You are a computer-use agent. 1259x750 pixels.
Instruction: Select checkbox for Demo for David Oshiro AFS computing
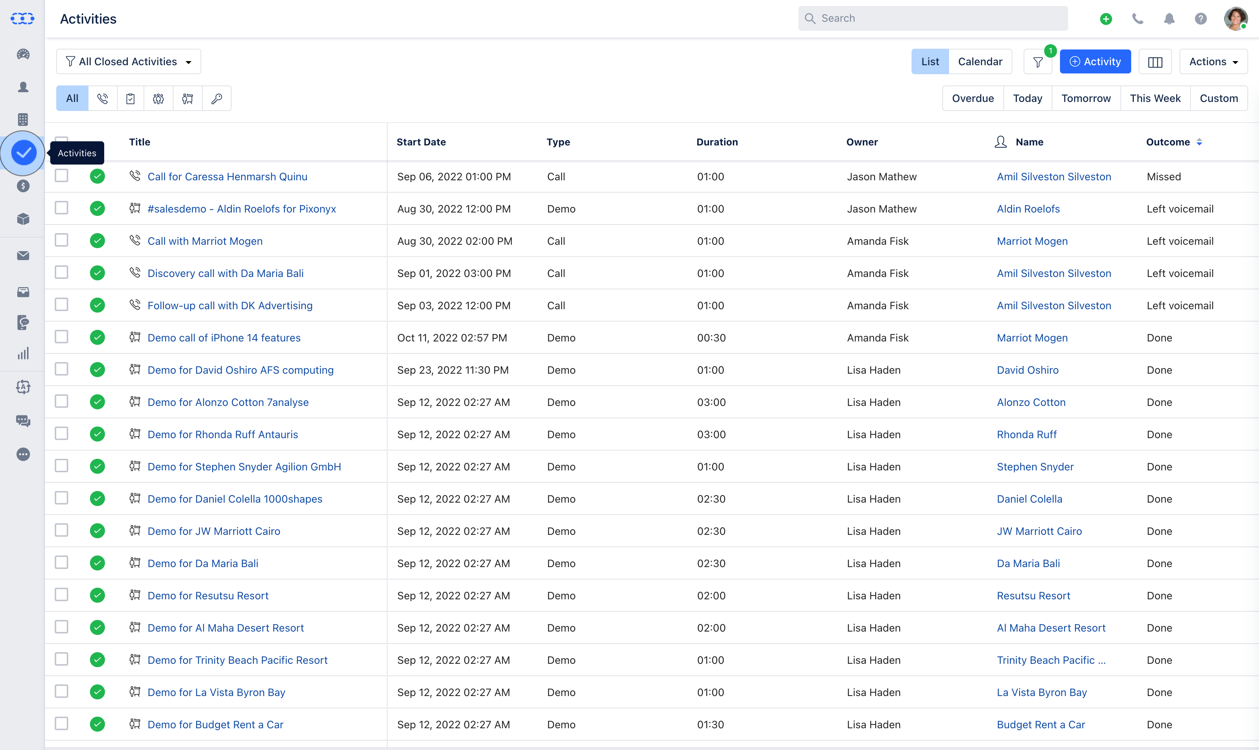[x=62, y=369]
